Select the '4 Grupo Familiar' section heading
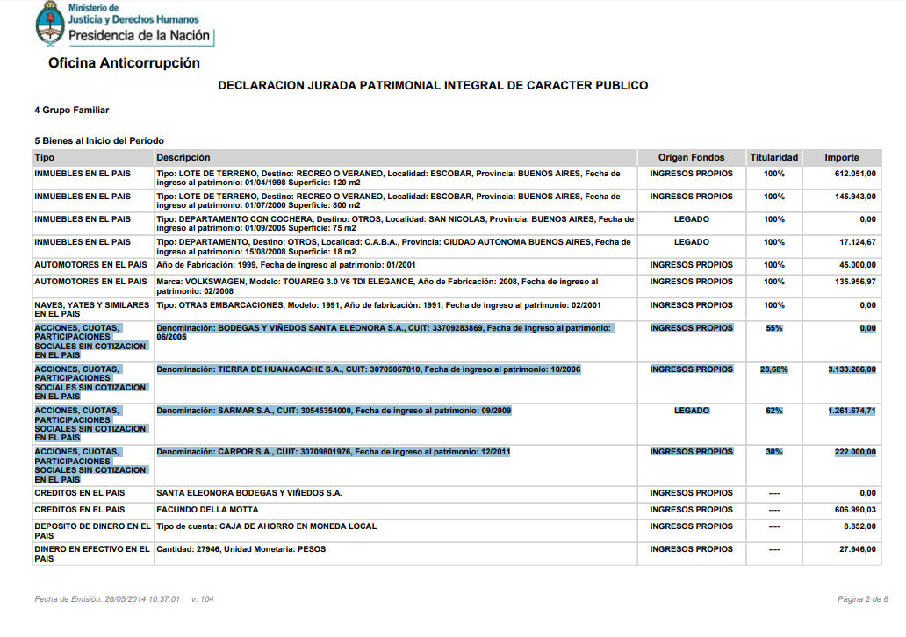Image resolution: width=906 pixels, height=637 pixels. click(72, 110)
